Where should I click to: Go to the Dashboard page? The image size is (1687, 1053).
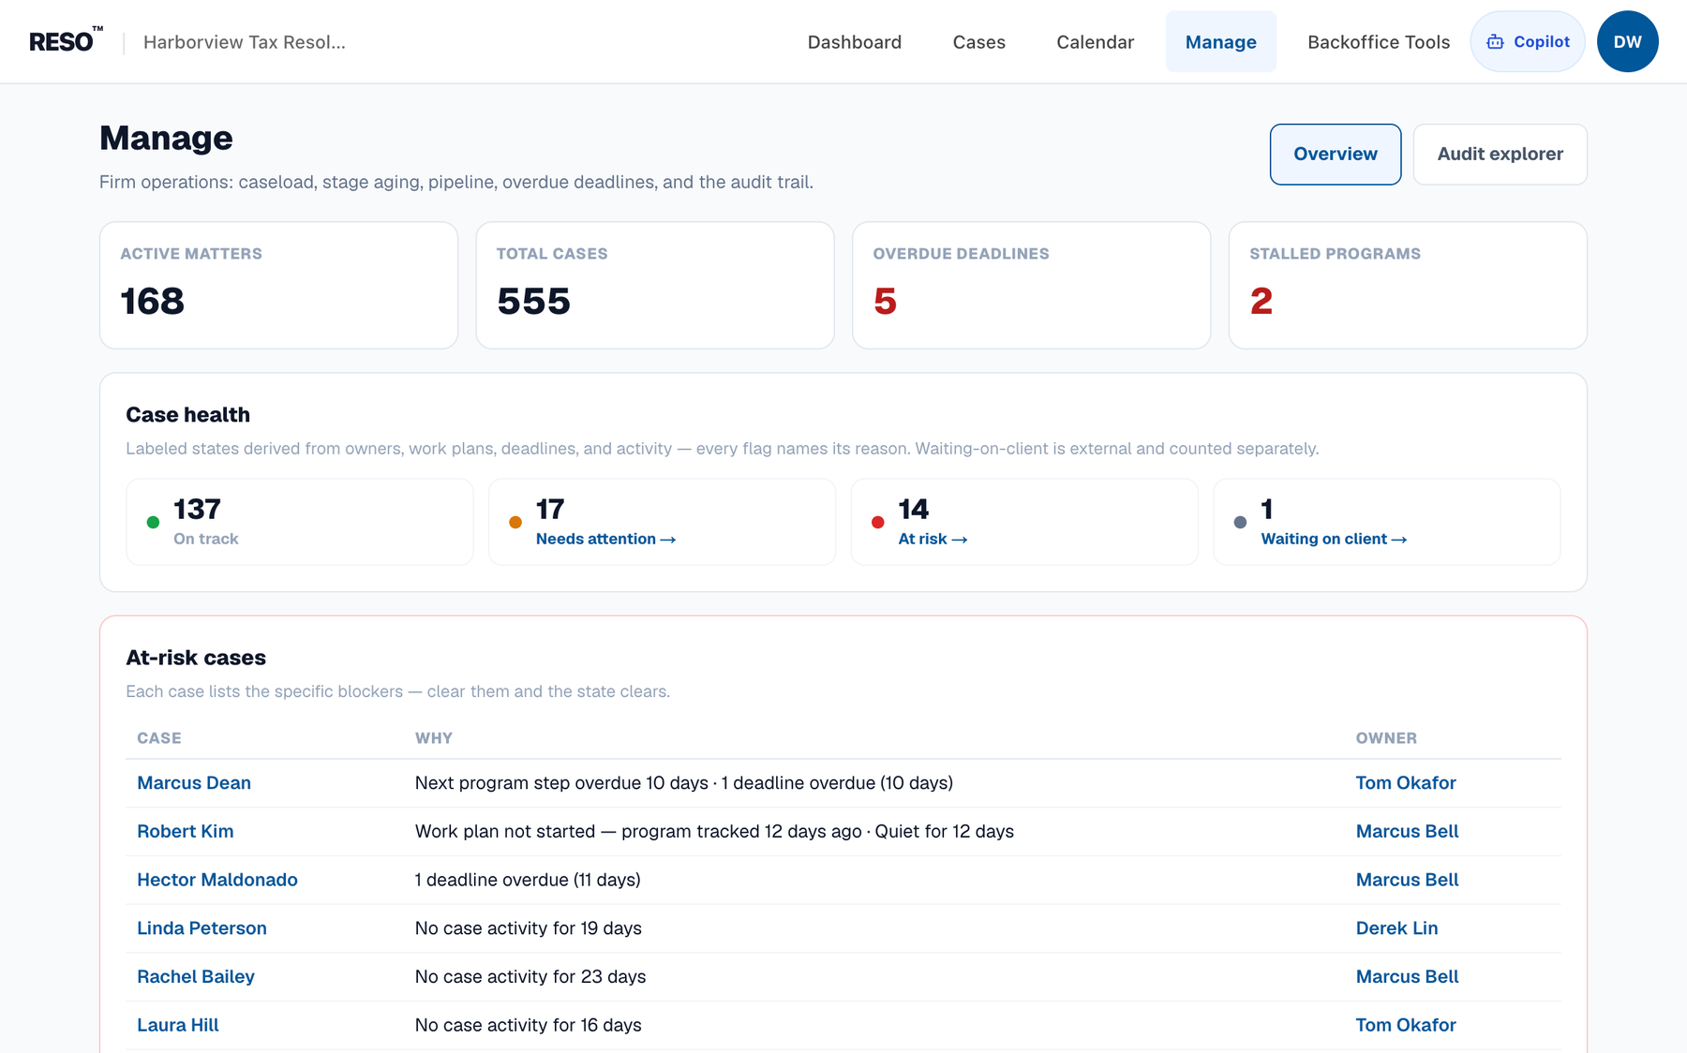(x=854, y=41)
